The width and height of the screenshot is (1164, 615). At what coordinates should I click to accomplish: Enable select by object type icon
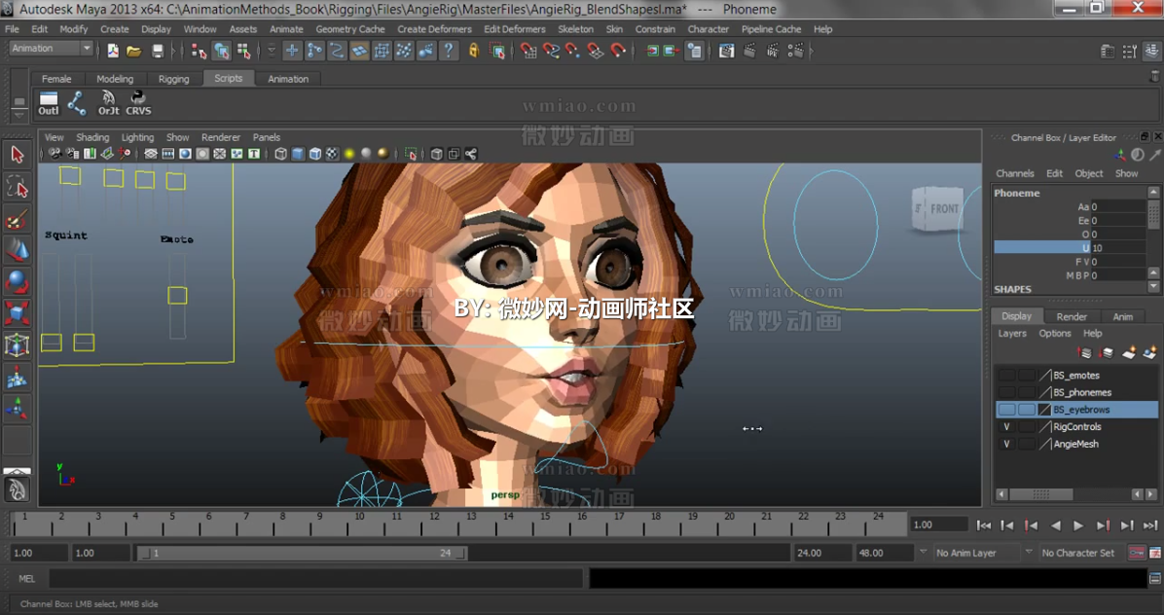pyautogui.click(x=221, y=51)
